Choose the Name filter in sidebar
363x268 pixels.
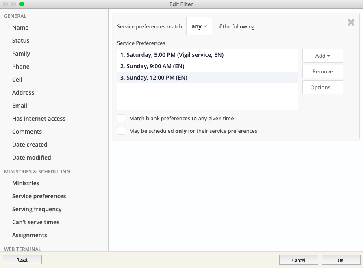coord(20,28)
